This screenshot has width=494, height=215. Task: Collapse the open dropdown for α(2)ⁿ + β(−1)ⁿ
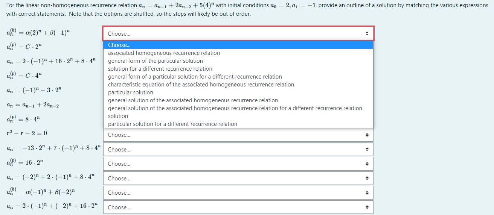(238, 33)
